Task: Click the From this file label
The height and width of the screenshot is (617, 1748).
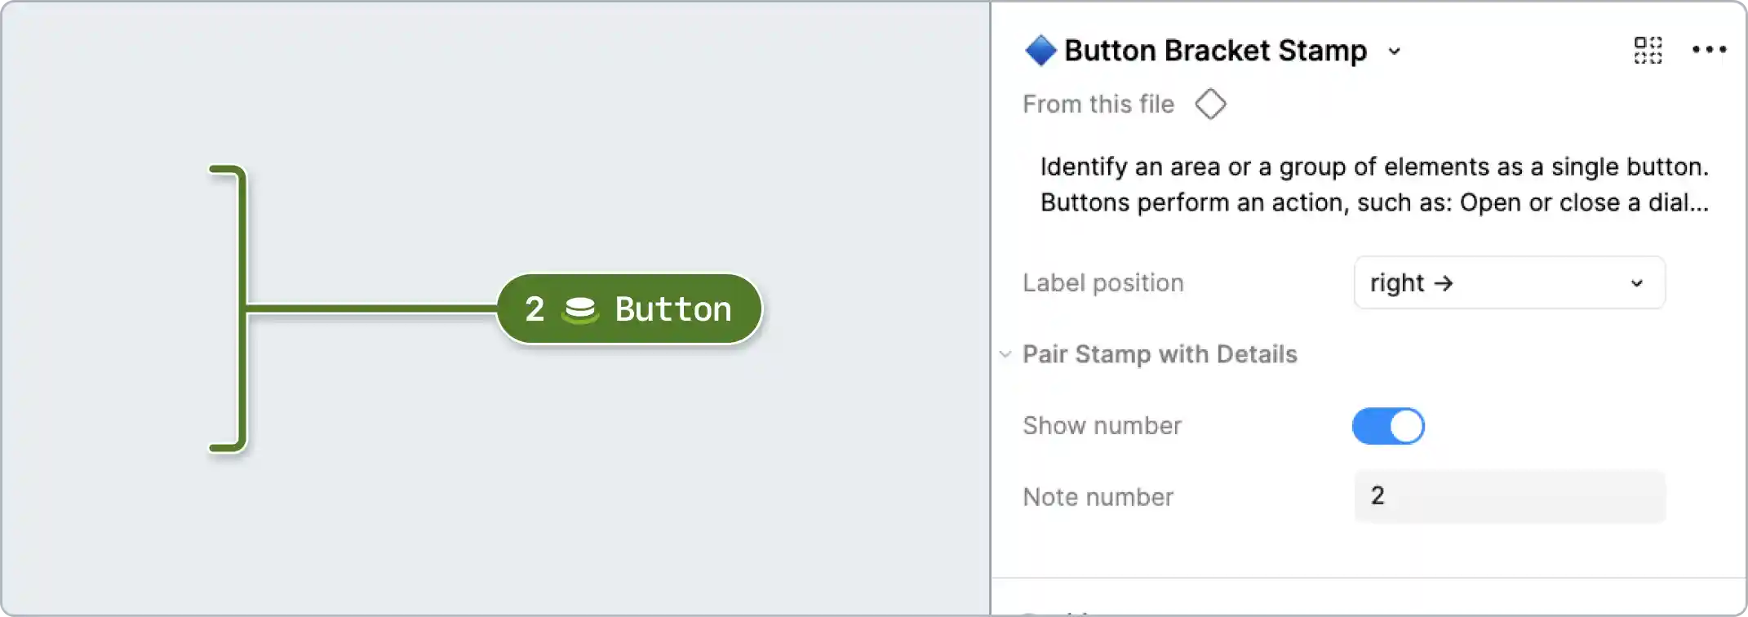Action: tap(1098, 104)
